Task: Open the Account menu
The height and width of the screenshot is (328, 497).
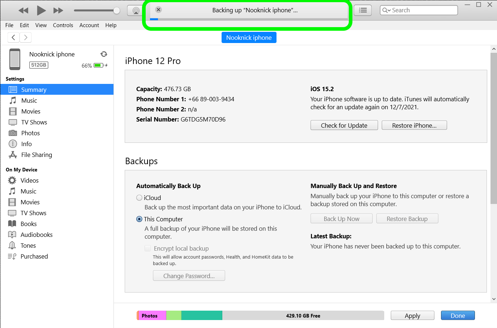Action: click(x=89, y=25)
